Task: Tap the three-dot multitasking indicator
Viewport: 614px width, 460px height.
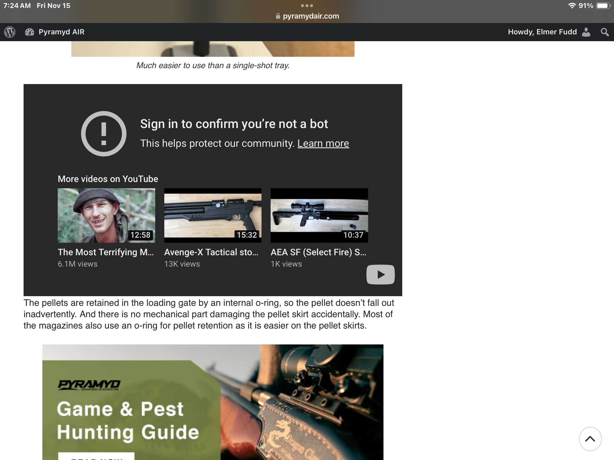Action: click(x=307, y=5)
